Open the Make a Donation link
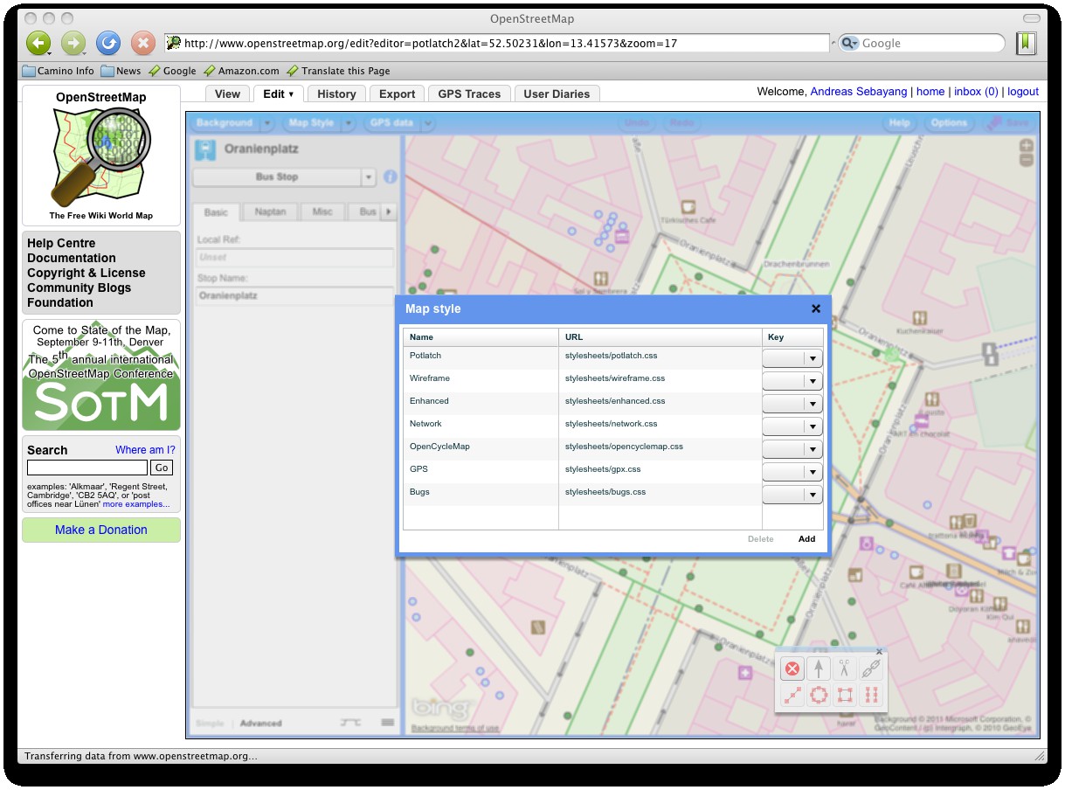This screenshot has width=1065, height=790. click(101, 530)
